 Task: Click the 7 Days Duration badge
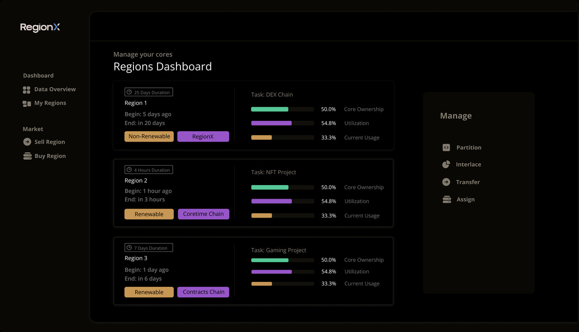click(149, 248)
